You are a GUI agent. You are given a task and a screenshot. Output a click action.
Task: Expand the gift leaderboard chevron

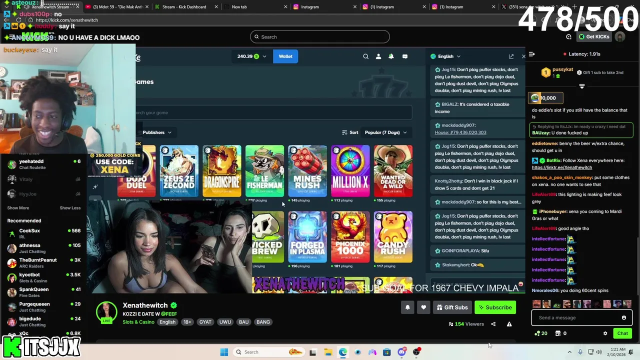[581, 86]
